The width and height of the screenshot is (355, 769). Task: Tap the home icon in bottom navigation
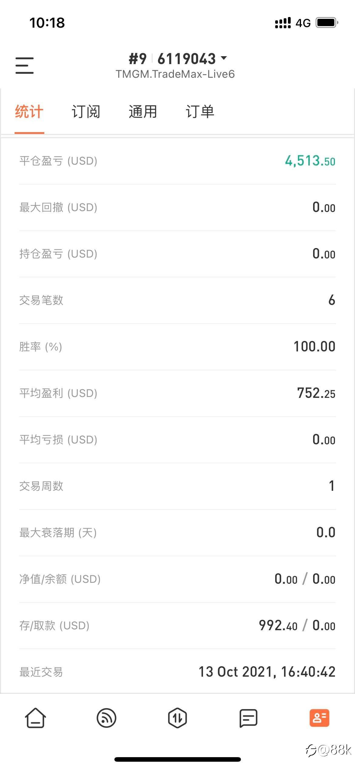coord(35,718)
